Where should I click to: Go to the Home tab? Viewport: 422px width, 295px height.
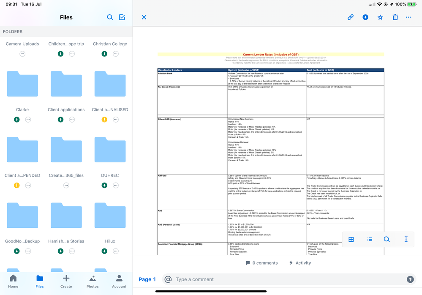[13, 281]
